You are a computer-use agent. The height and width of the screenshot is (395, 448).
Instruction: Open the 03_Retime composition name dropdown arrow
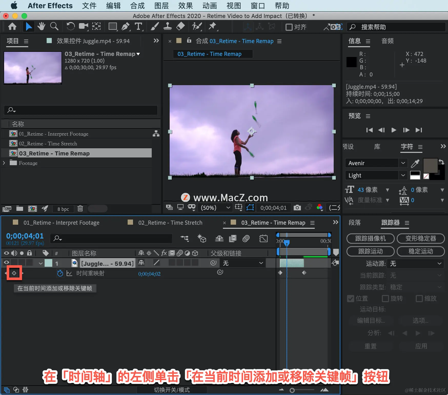[138, 54]
